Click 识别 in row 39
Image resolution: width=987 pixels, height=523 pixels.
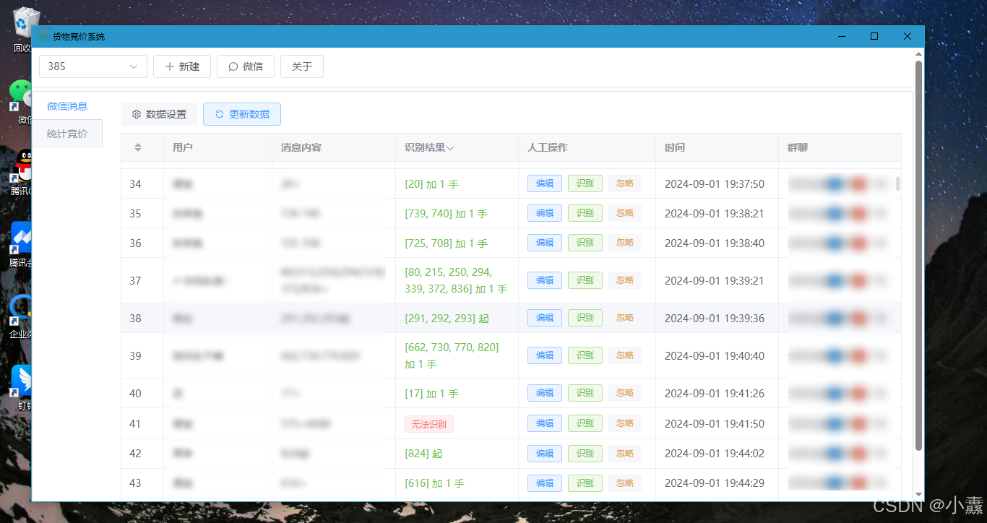pos(585,355)
